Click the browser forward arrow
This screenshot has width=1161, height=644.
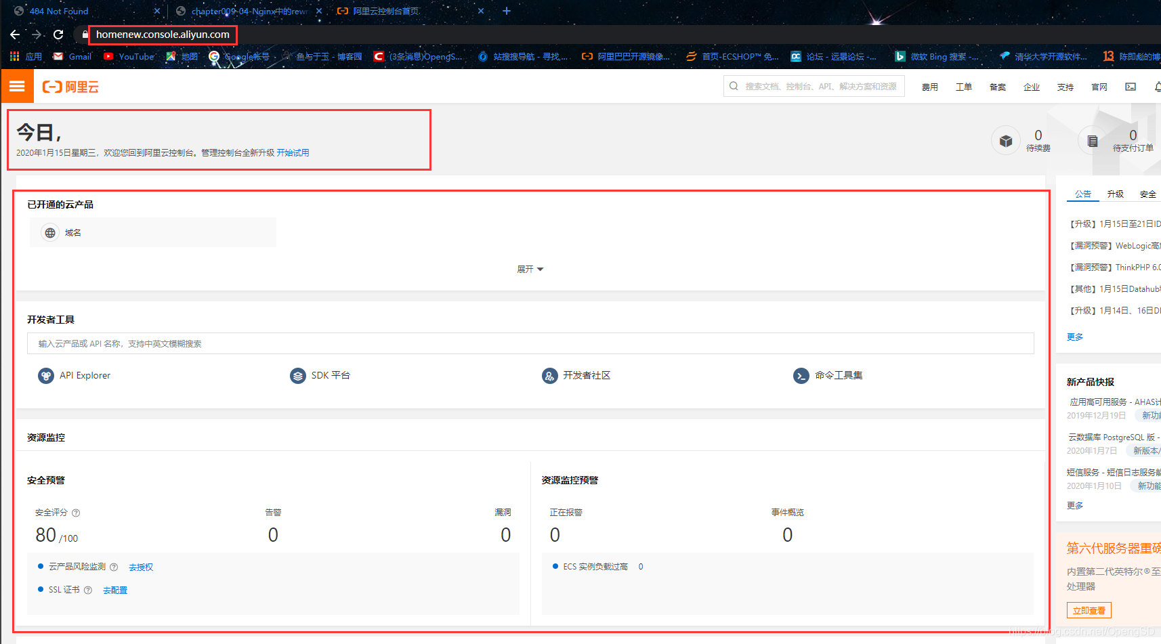click(37, 35)
